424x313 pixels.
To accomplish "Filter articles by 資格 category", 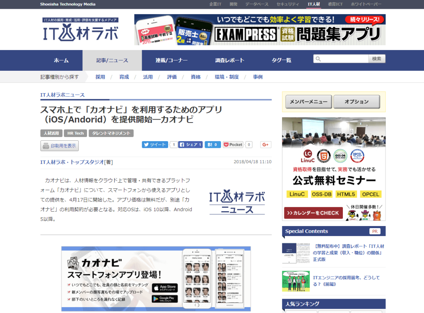I will (x=195, y=77).
